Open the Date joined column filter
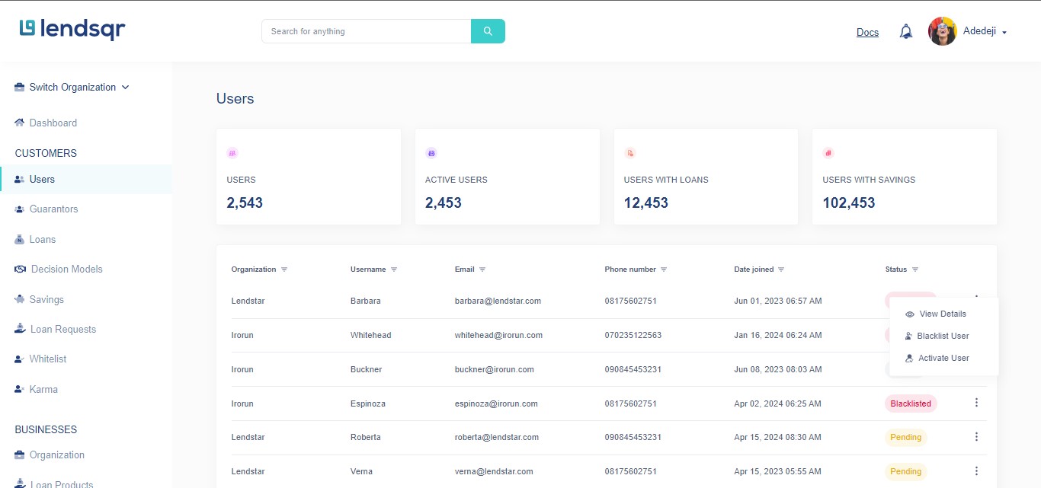Viewport: 1041px width, 488px height. [781, 270]
